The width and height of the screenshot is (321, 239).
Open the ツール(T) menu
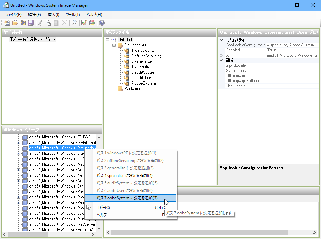point(73,15)
